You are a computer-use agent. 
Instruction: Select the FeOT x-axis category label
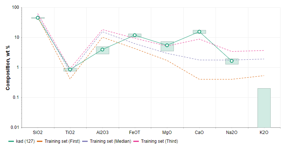pos(135,132)
